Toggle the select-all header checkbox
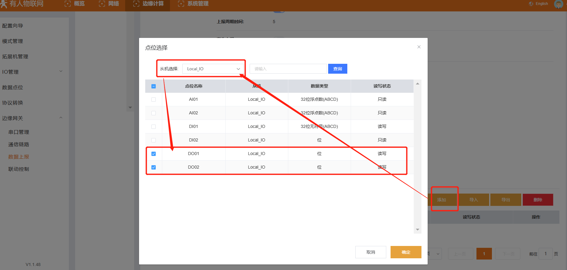 click(x=154, y=86)
